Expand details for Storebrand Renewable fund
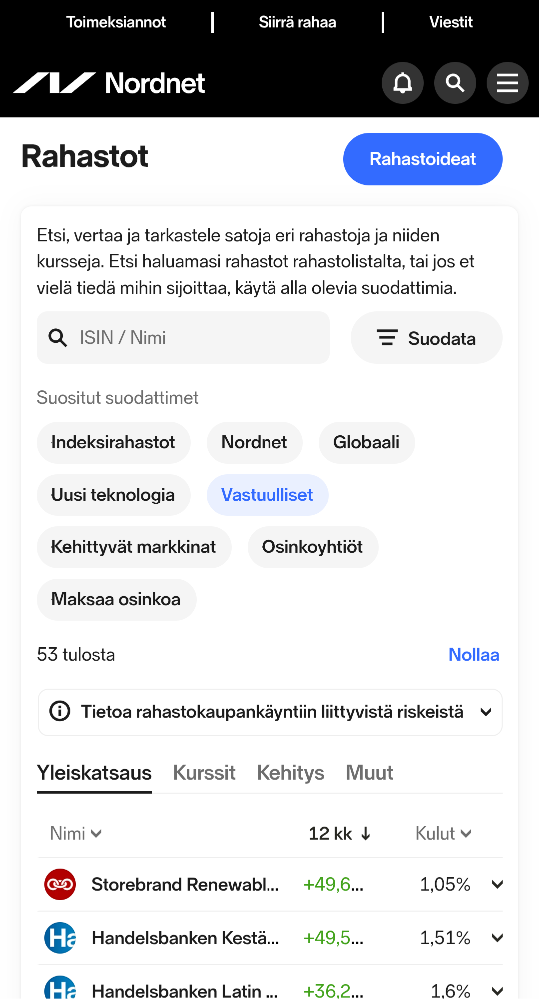Screen dimensions: 539x1006 tap(496, 884)
